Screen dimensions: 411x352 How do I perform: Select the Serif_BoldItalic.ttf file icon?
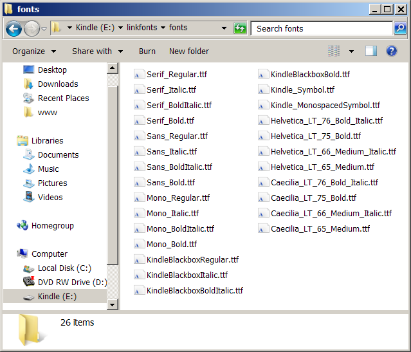coord(139,105)
